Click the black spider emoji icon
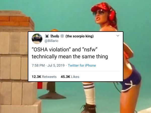The width and height of the screenshot is (151, 113). pyautogui.click(x=47, y=36)
